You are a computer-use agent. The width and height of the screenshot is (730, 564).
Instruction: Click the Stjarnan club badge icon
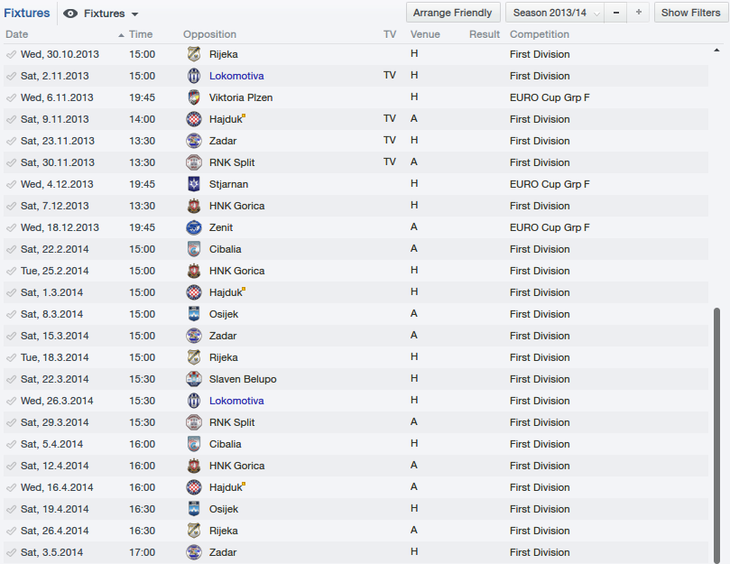(x=194, y=184)
